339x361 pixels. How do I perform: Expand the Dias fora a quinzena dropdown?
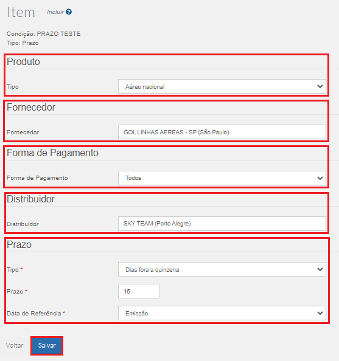222,269
